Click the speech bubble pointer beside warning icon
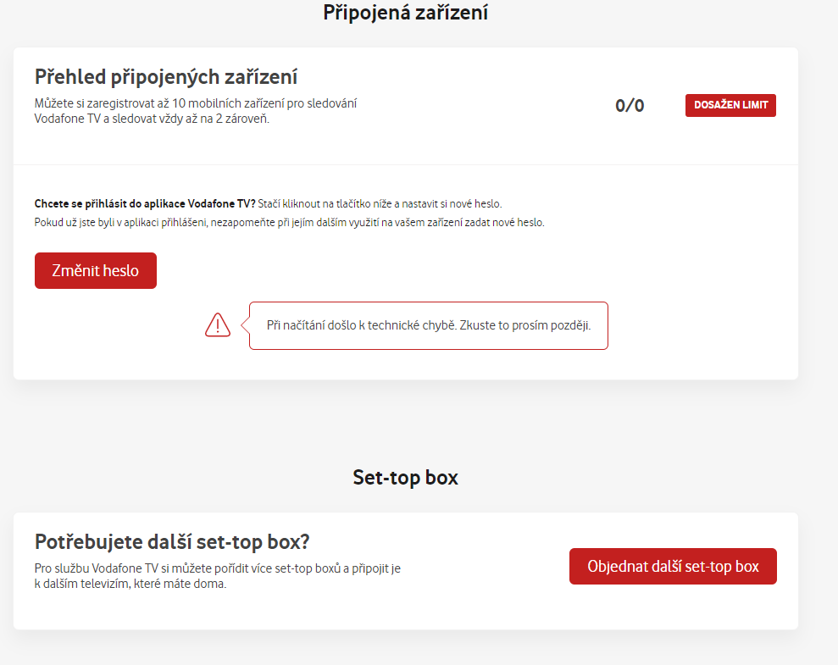 [246, 324]
